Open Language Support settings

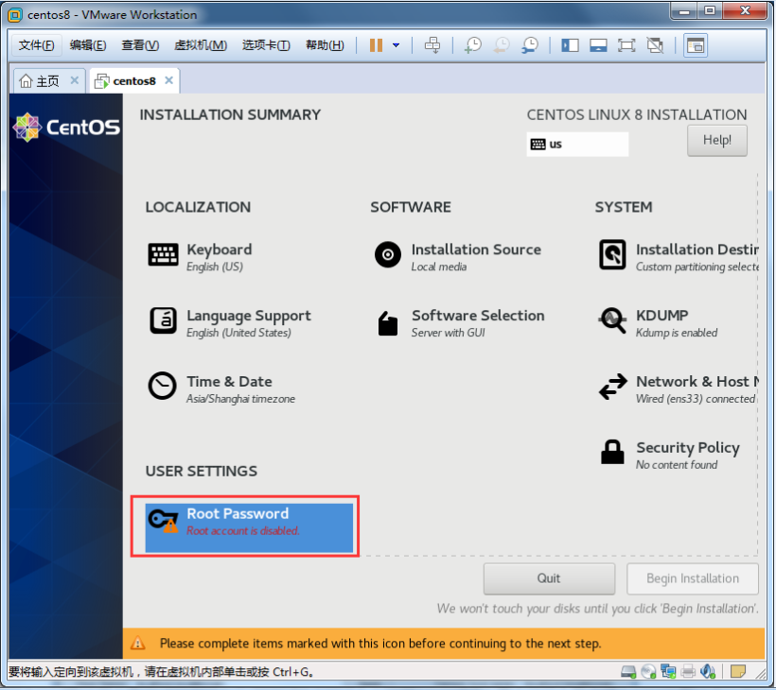click(247, 322)
